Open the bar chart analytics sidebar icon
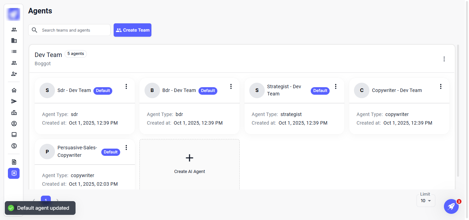The height and width of the screenshot is (220, 469). coord(14,113)
